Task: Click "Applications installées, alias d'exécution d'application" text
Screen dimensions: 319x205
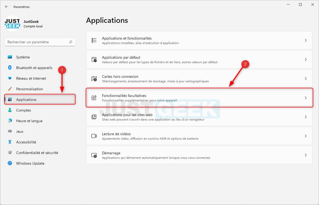Action: click(140, 43)
